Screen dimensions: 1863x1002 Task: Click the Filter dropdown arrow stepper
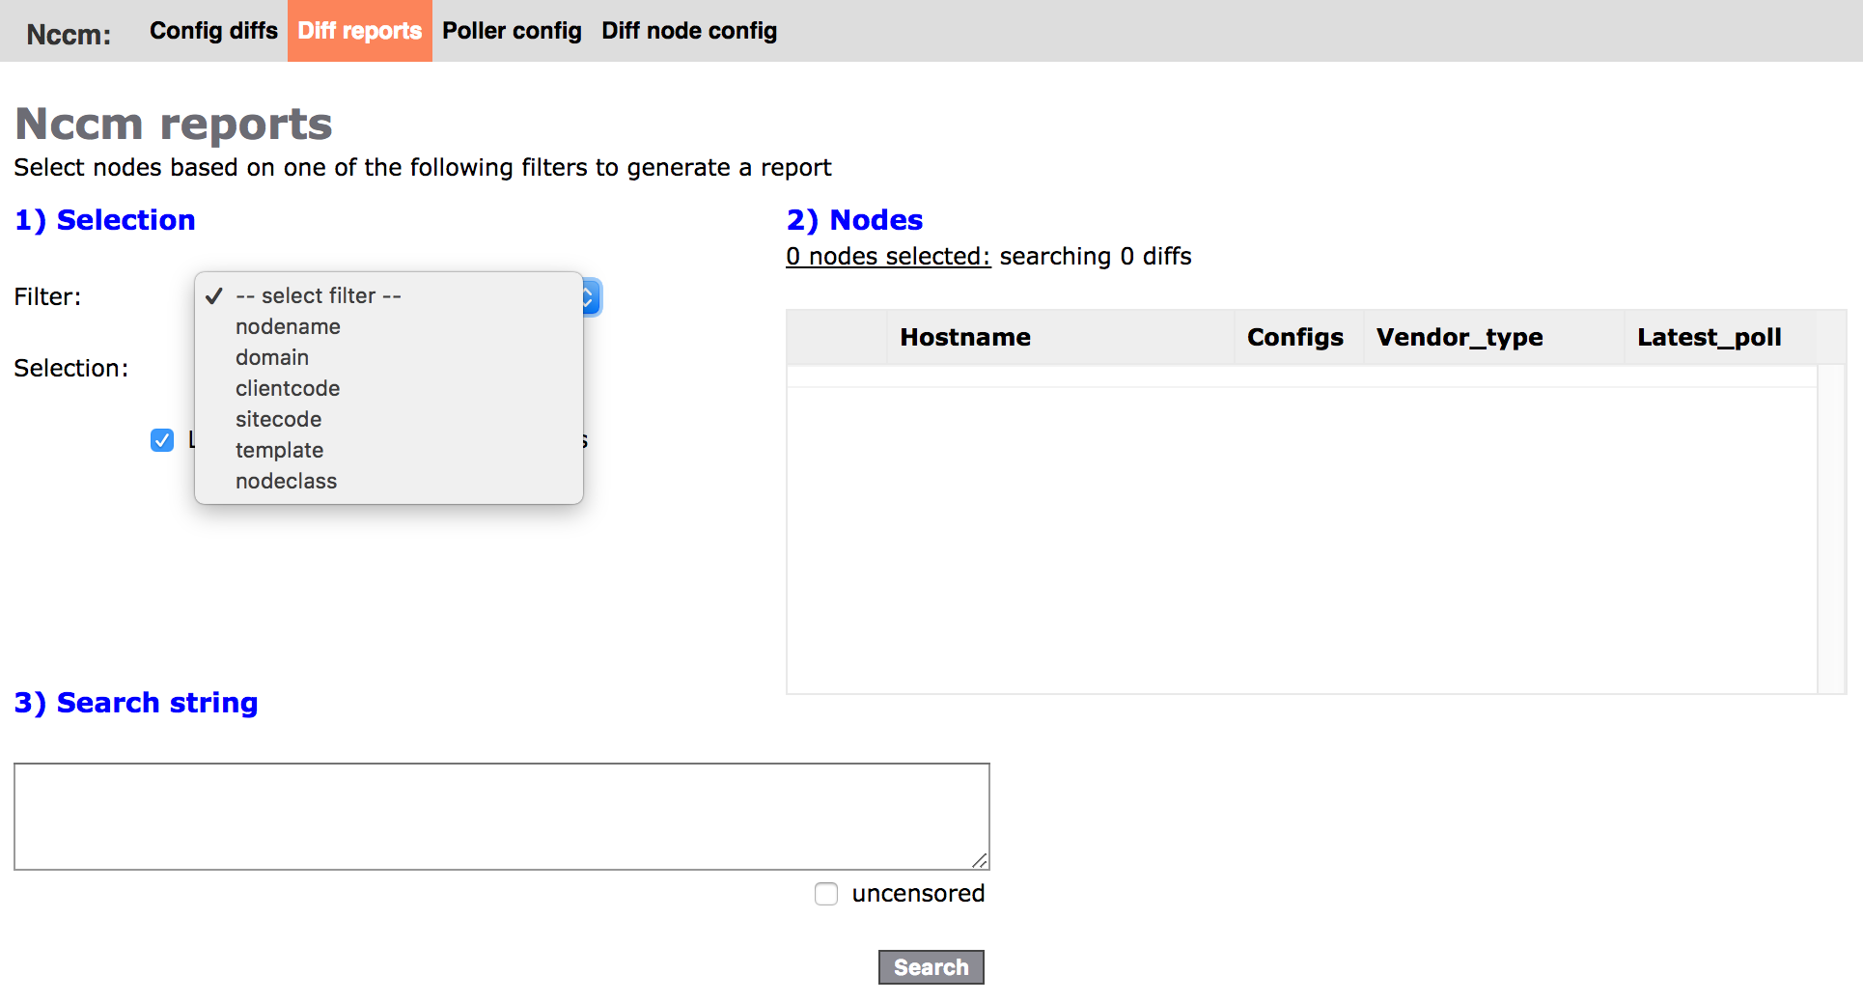(591, 297)
